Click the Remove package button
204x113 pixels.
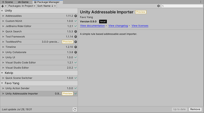[x=195, y=109]
